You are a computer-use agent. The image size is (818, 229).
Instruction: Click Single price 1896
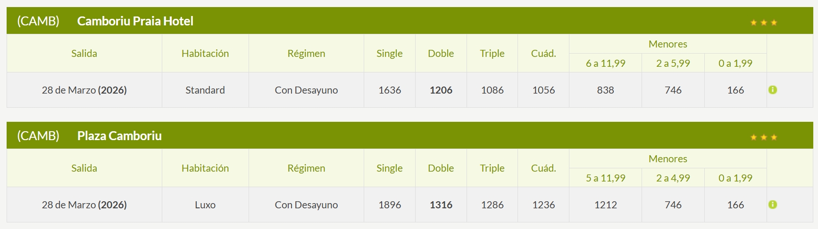390,205
